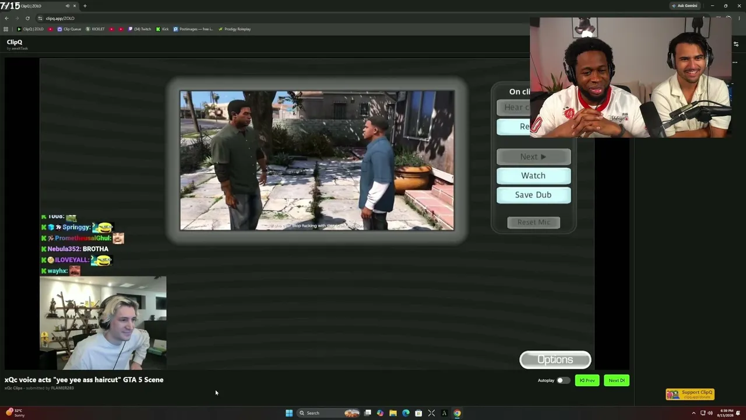Click chat username ILOVEYALL
746x420 pixels.
coord(72,260)
